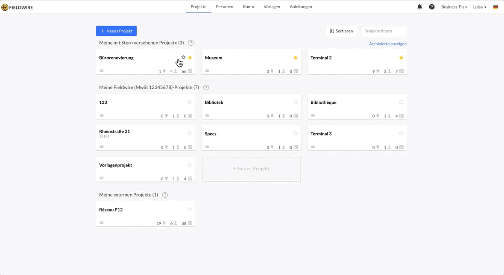Click help icon beside Fieldwire MwSt projects

206,88
